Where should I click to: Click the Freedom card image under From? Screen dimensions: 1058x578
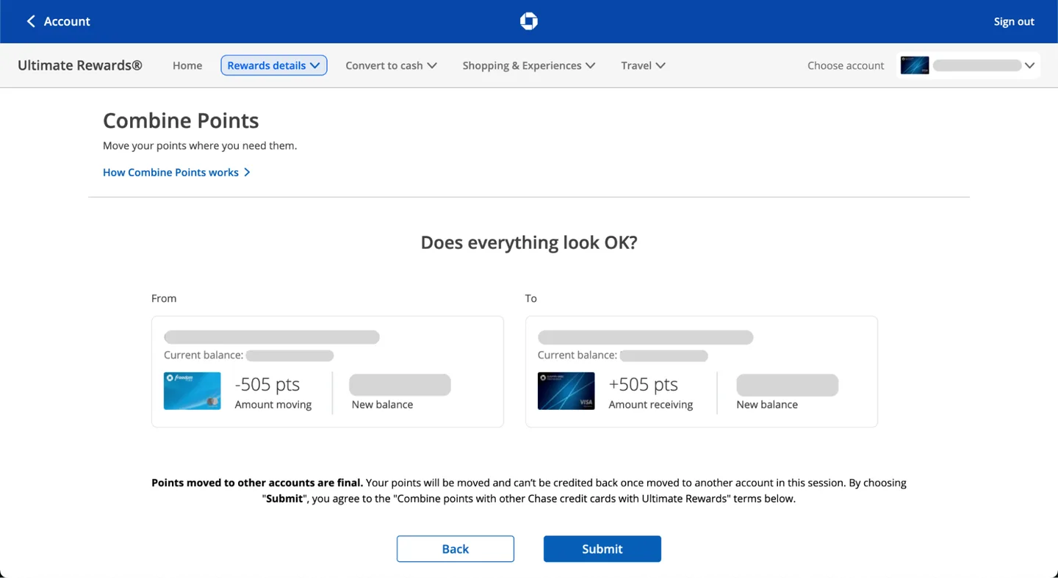pyautogui.click(x=192, y=391)
